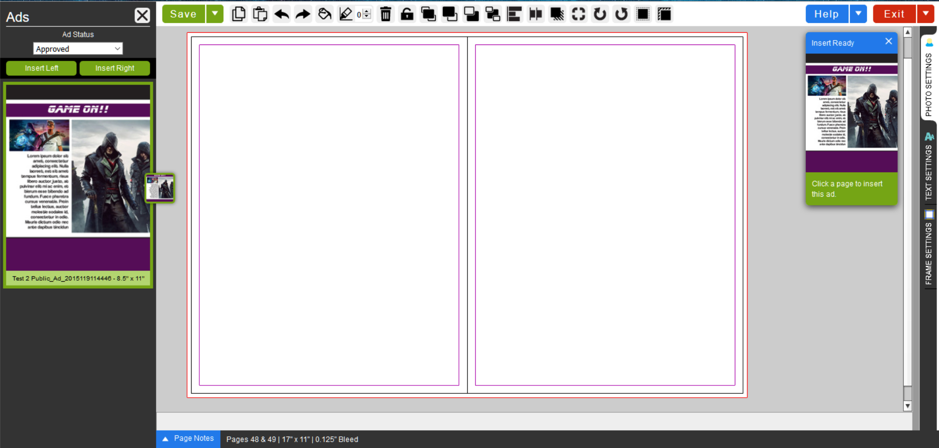Toggle the padlock lock icon
The height and width of the screenshot is (448, 939).
tap(407, 14)
